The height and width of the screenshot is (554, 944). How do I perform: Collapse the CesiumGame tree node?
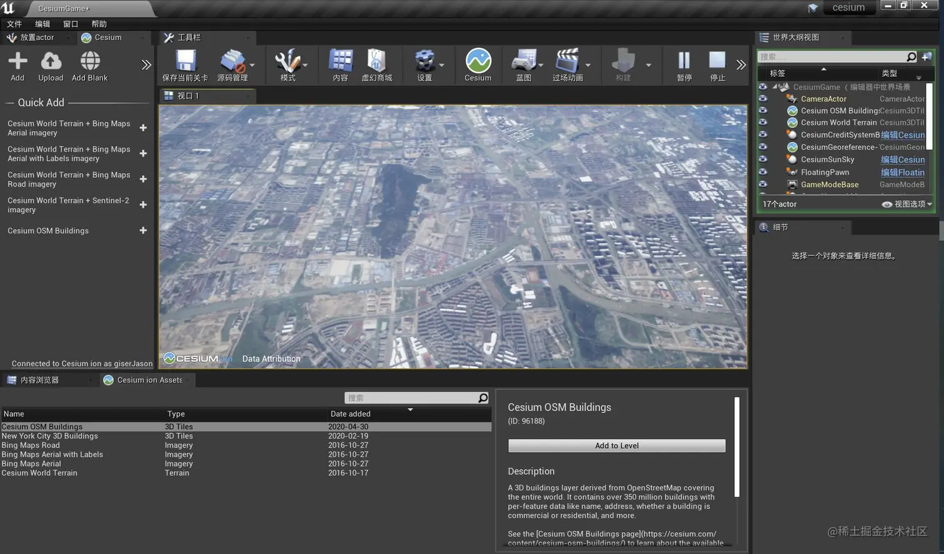tap(774, 87)
